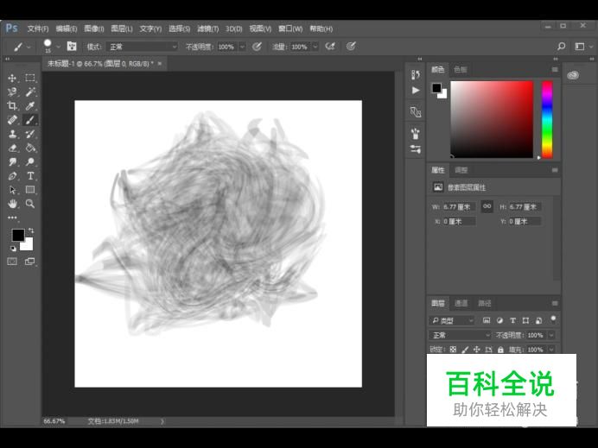Open the 文件 menu

pyautogui.click(x=38, y=28)
